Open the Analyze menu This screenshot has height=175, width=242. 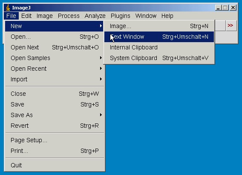95,16
